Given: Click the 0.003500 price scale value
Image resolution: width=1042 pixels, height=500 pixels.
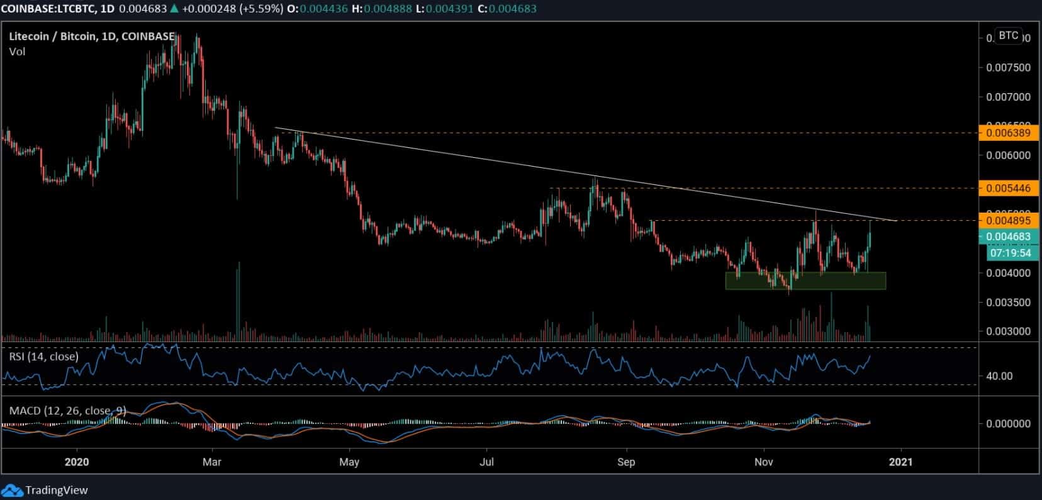Looking at the screenshot, I should pos(1008,303).
